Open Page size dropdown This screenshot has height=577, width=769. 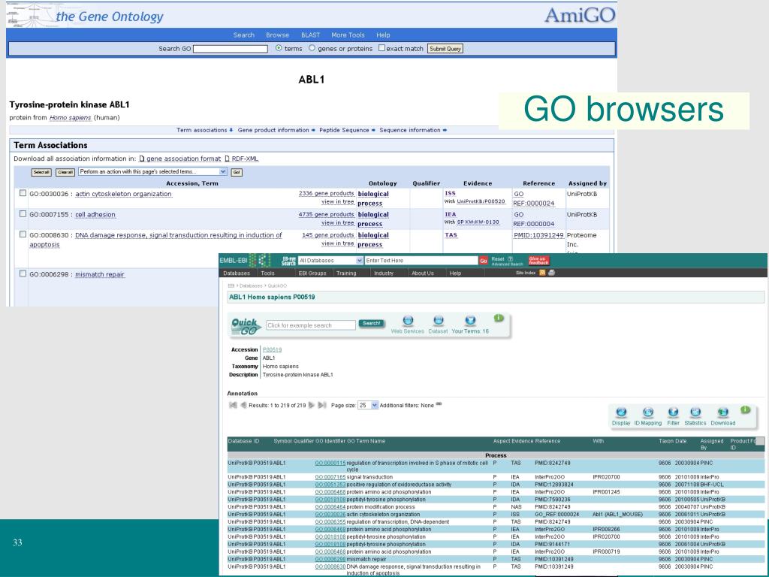click(368, 405)
